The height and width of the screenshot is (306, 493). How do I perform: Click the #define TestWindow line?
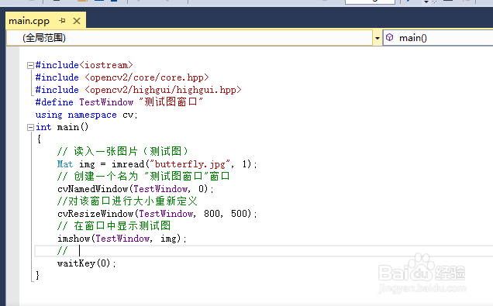point(119,102)
